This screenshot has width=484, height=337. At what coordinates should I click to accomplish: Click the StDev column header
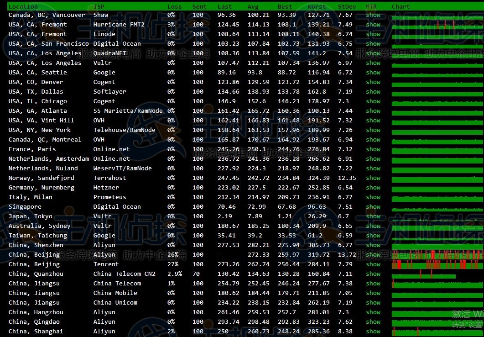point(347,7)
